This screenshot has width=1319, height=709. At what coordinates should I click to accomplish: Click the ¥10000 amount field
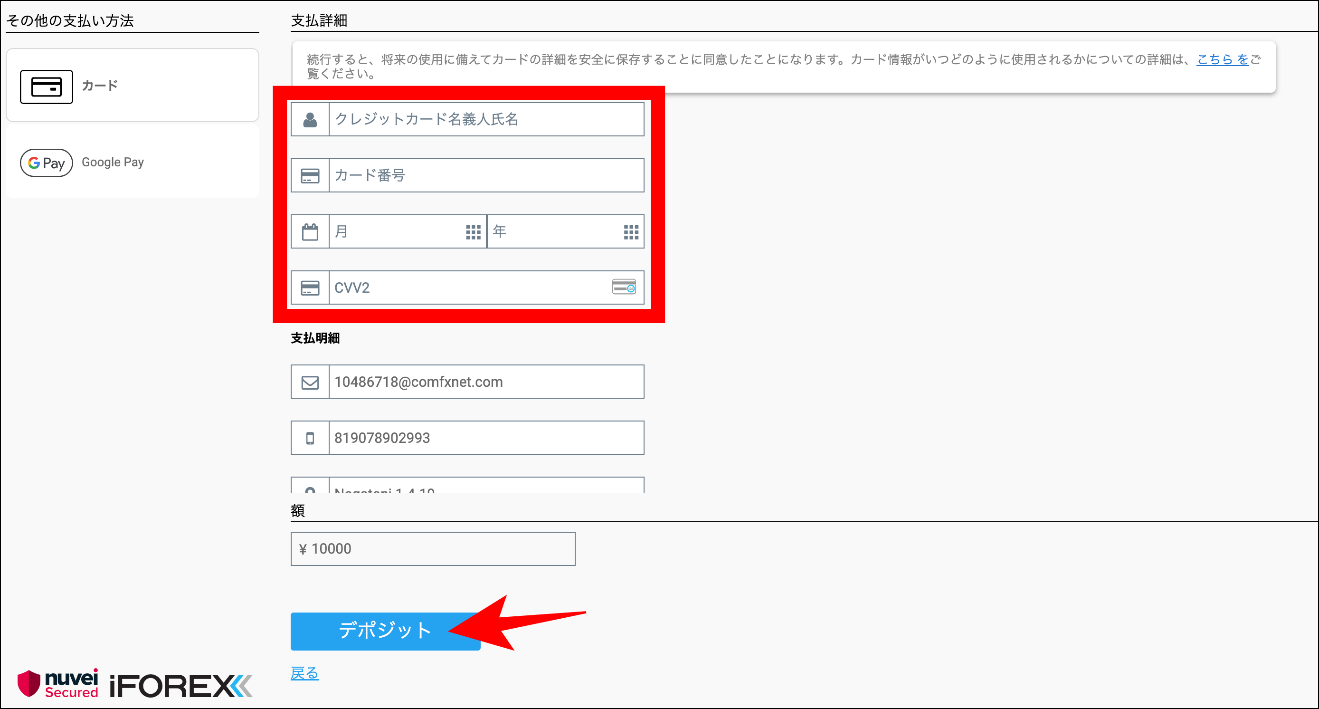click(x=433, y=548)
